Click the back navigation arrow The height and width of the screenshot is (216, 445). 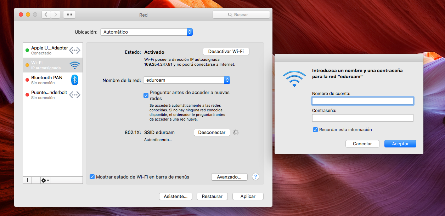click(46, 14)
